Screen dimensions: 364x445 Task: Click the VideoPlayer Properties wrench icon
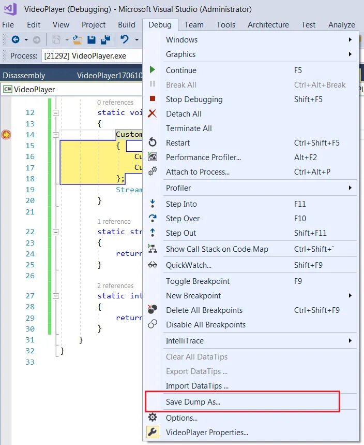point(153,432)
